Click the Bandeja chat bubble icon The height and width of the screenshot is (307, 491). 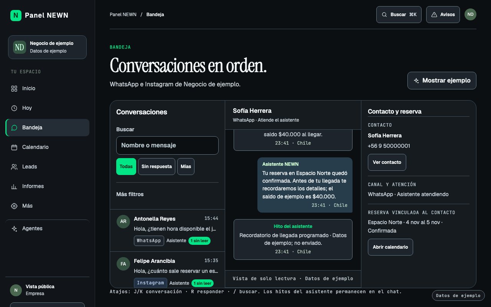[14, 128]
